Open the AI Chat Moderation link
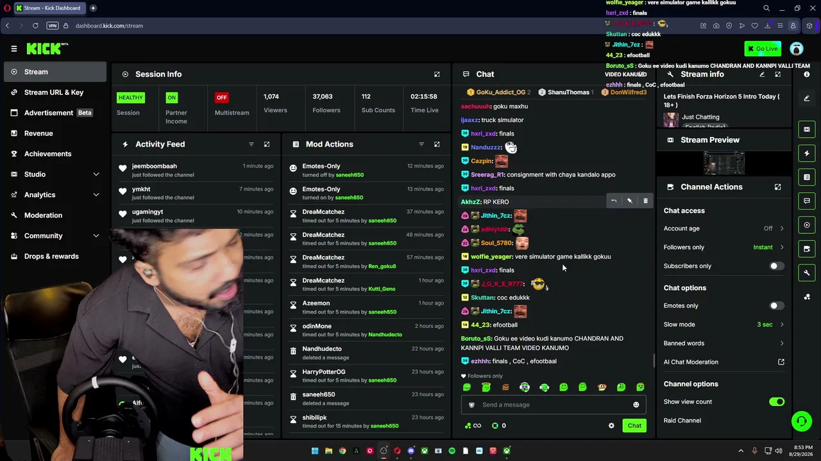 tap(724, 362)
